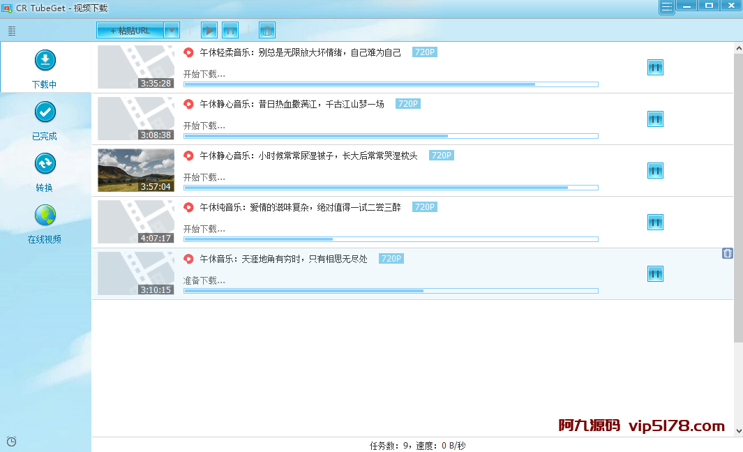Pause all downloads with toolbar pause button
The image size is (743, 452).
tap(230, 31)
